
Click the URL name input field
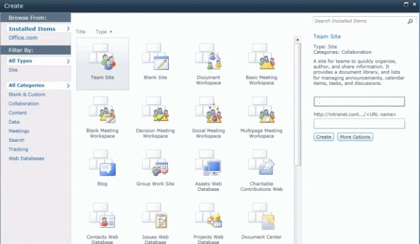point(360,124)
